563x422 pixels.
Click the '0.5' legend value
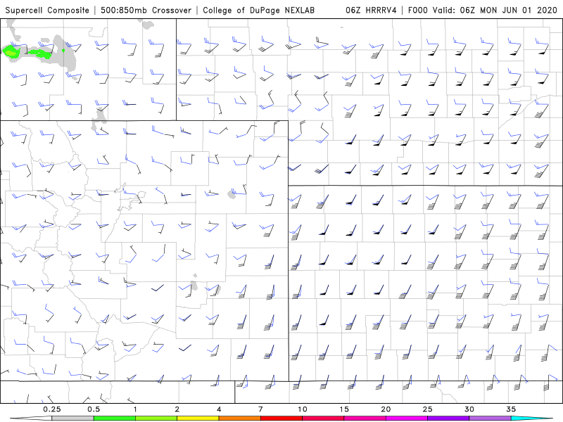pos(94,409)
